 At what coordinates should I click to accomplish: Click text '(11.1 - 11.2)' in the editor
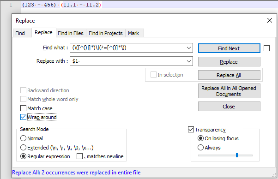pyautogui.click(x=81, y=5)
